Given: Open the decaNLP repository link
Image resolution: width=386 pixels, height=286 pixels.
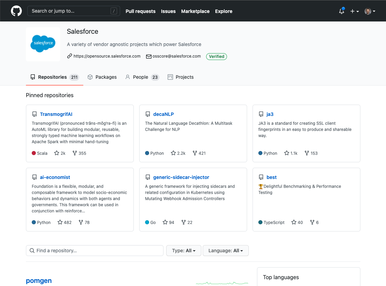Looking at the screenshot, I should [163, 114].
